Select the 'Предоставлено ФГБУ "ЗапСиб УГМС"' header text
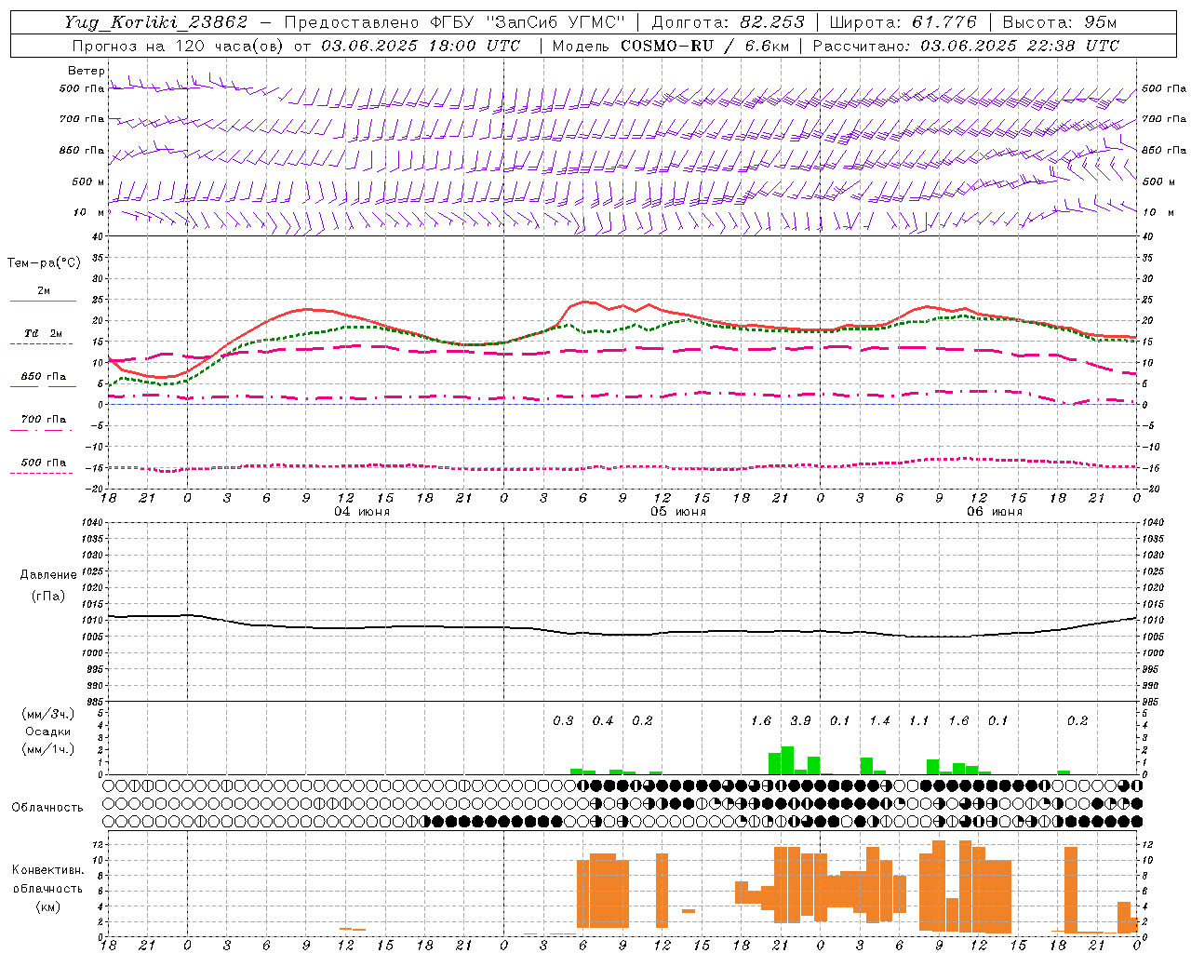The height and width of the screenshot is (953, 1191). tap(454, 22)
